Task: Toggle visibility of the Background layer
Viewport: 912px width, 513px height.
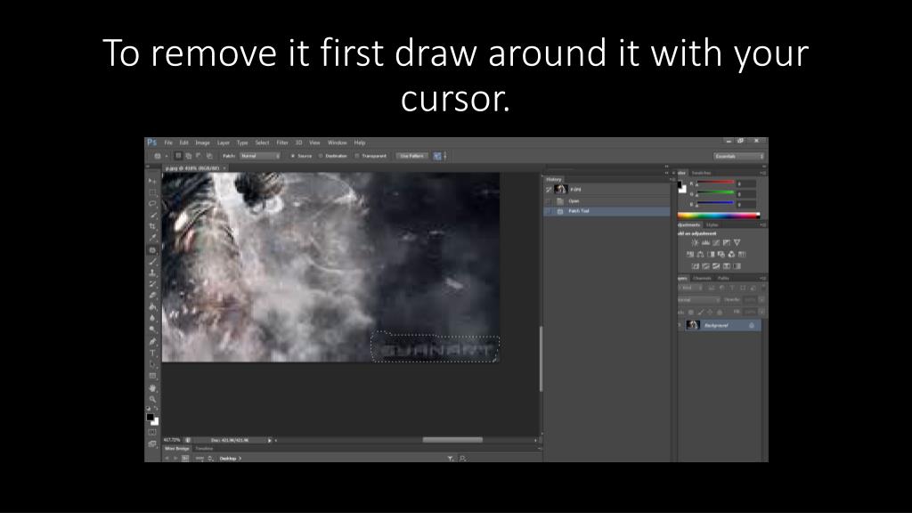Action: [680, 325]
